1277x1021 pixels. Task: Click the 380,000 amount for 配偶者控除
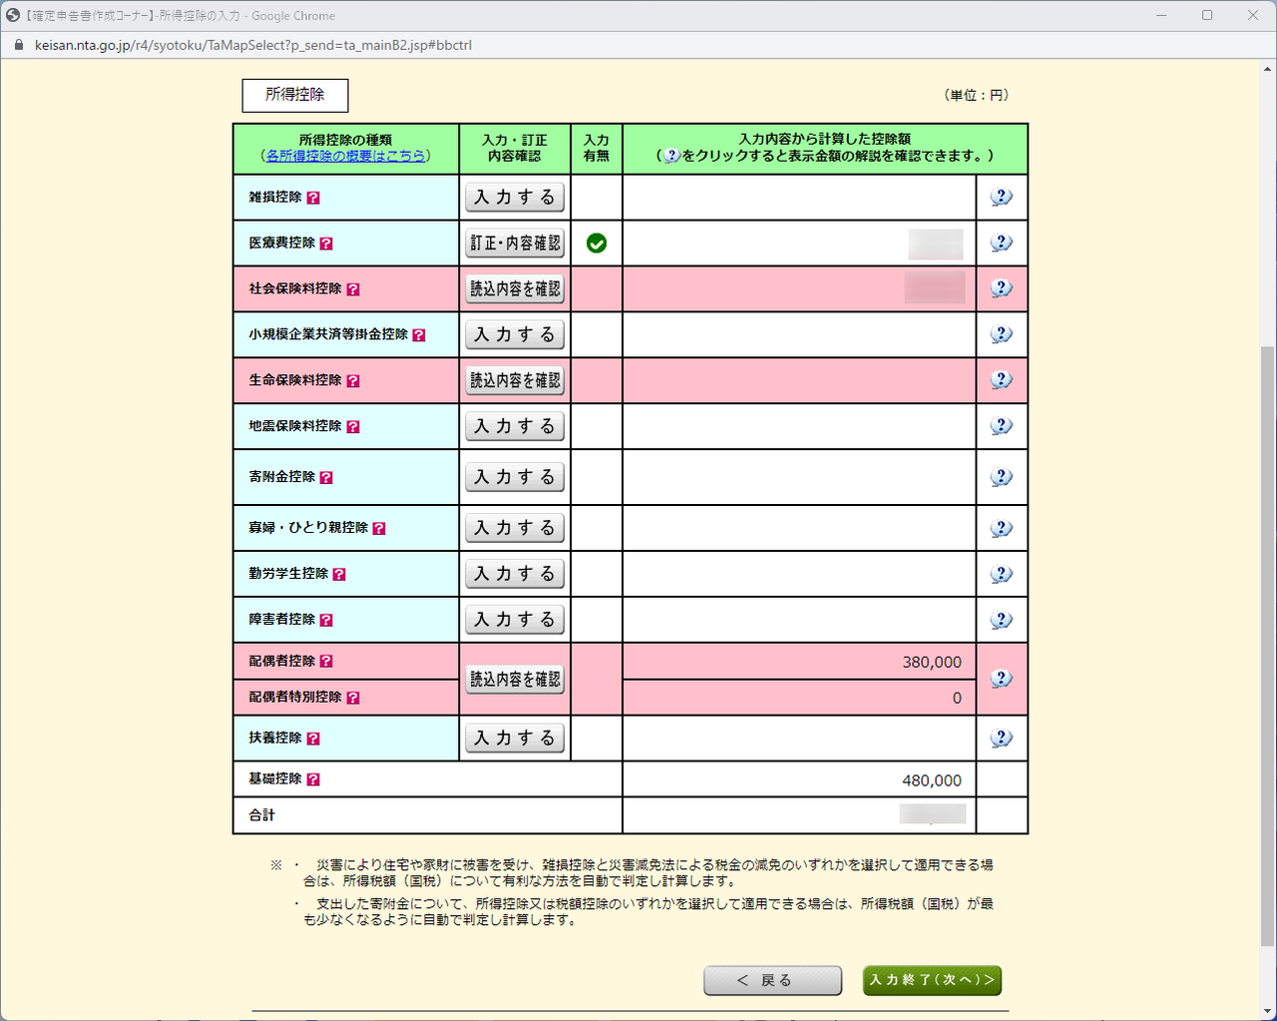[x=932, y=663]
